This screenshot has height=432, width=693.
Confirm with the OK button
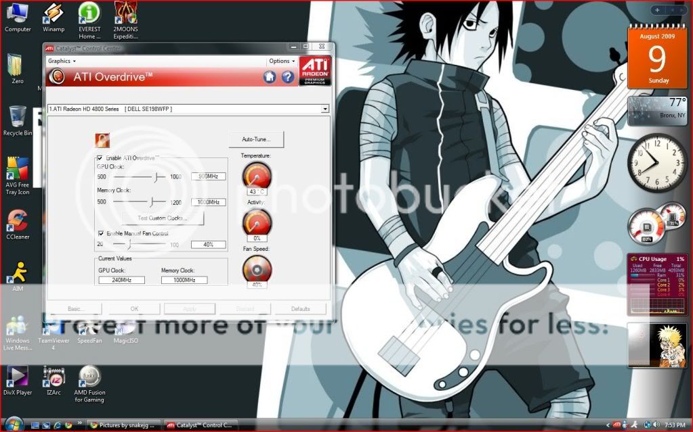pyautogui.click(x=134, y=309)
